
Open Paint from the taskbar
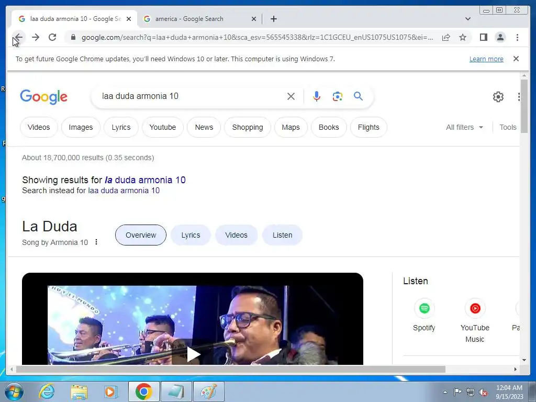tap(208, 392)
